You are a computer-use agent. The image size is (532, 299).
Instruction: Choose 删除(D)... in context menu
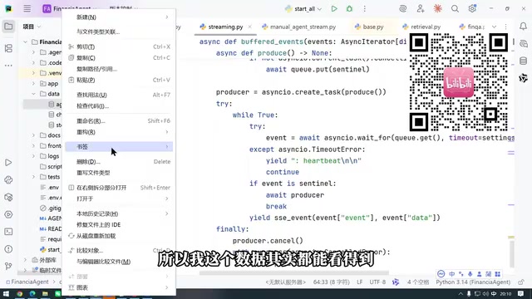point(119,162)
